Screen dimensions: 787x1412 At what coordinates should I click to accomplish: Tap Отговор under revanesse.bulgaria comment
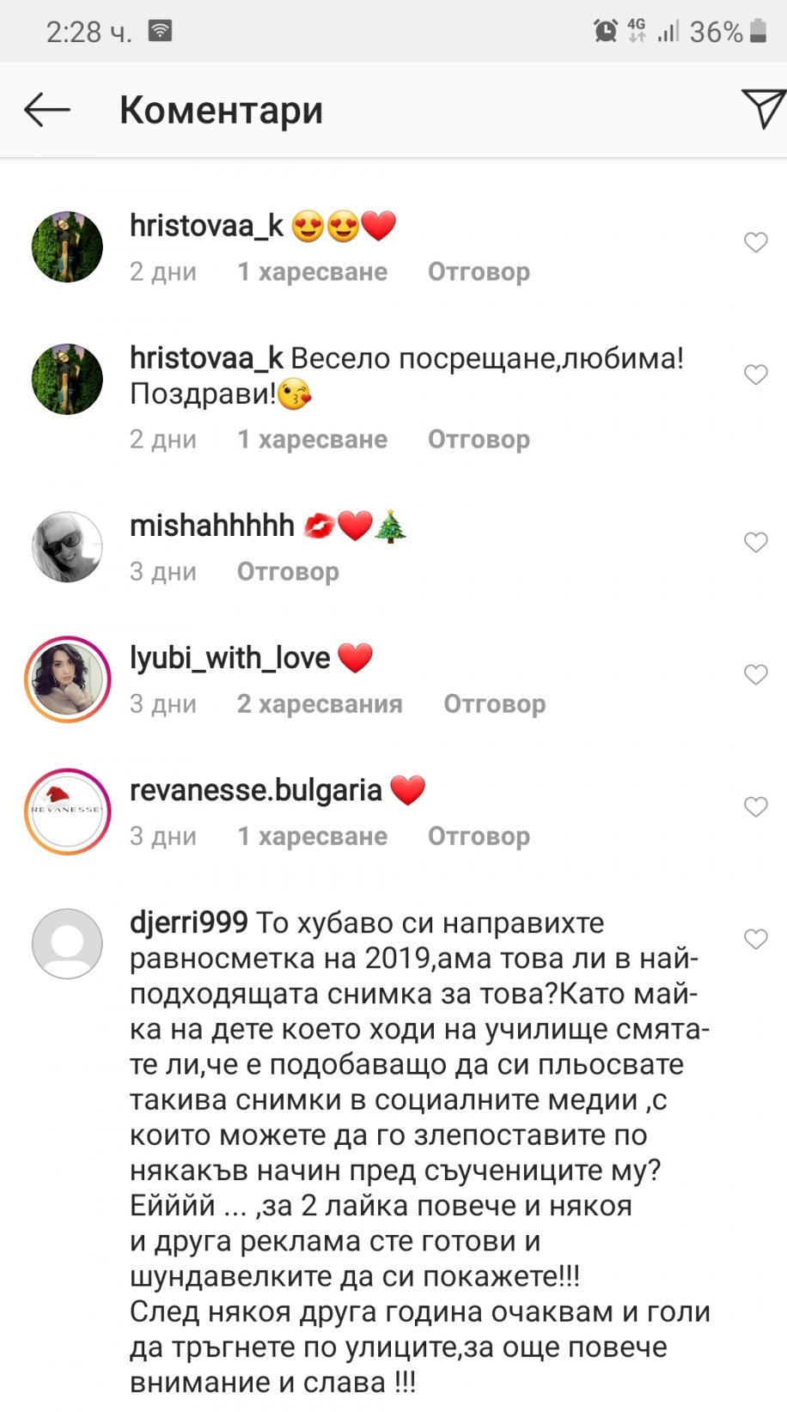(479, 836)
